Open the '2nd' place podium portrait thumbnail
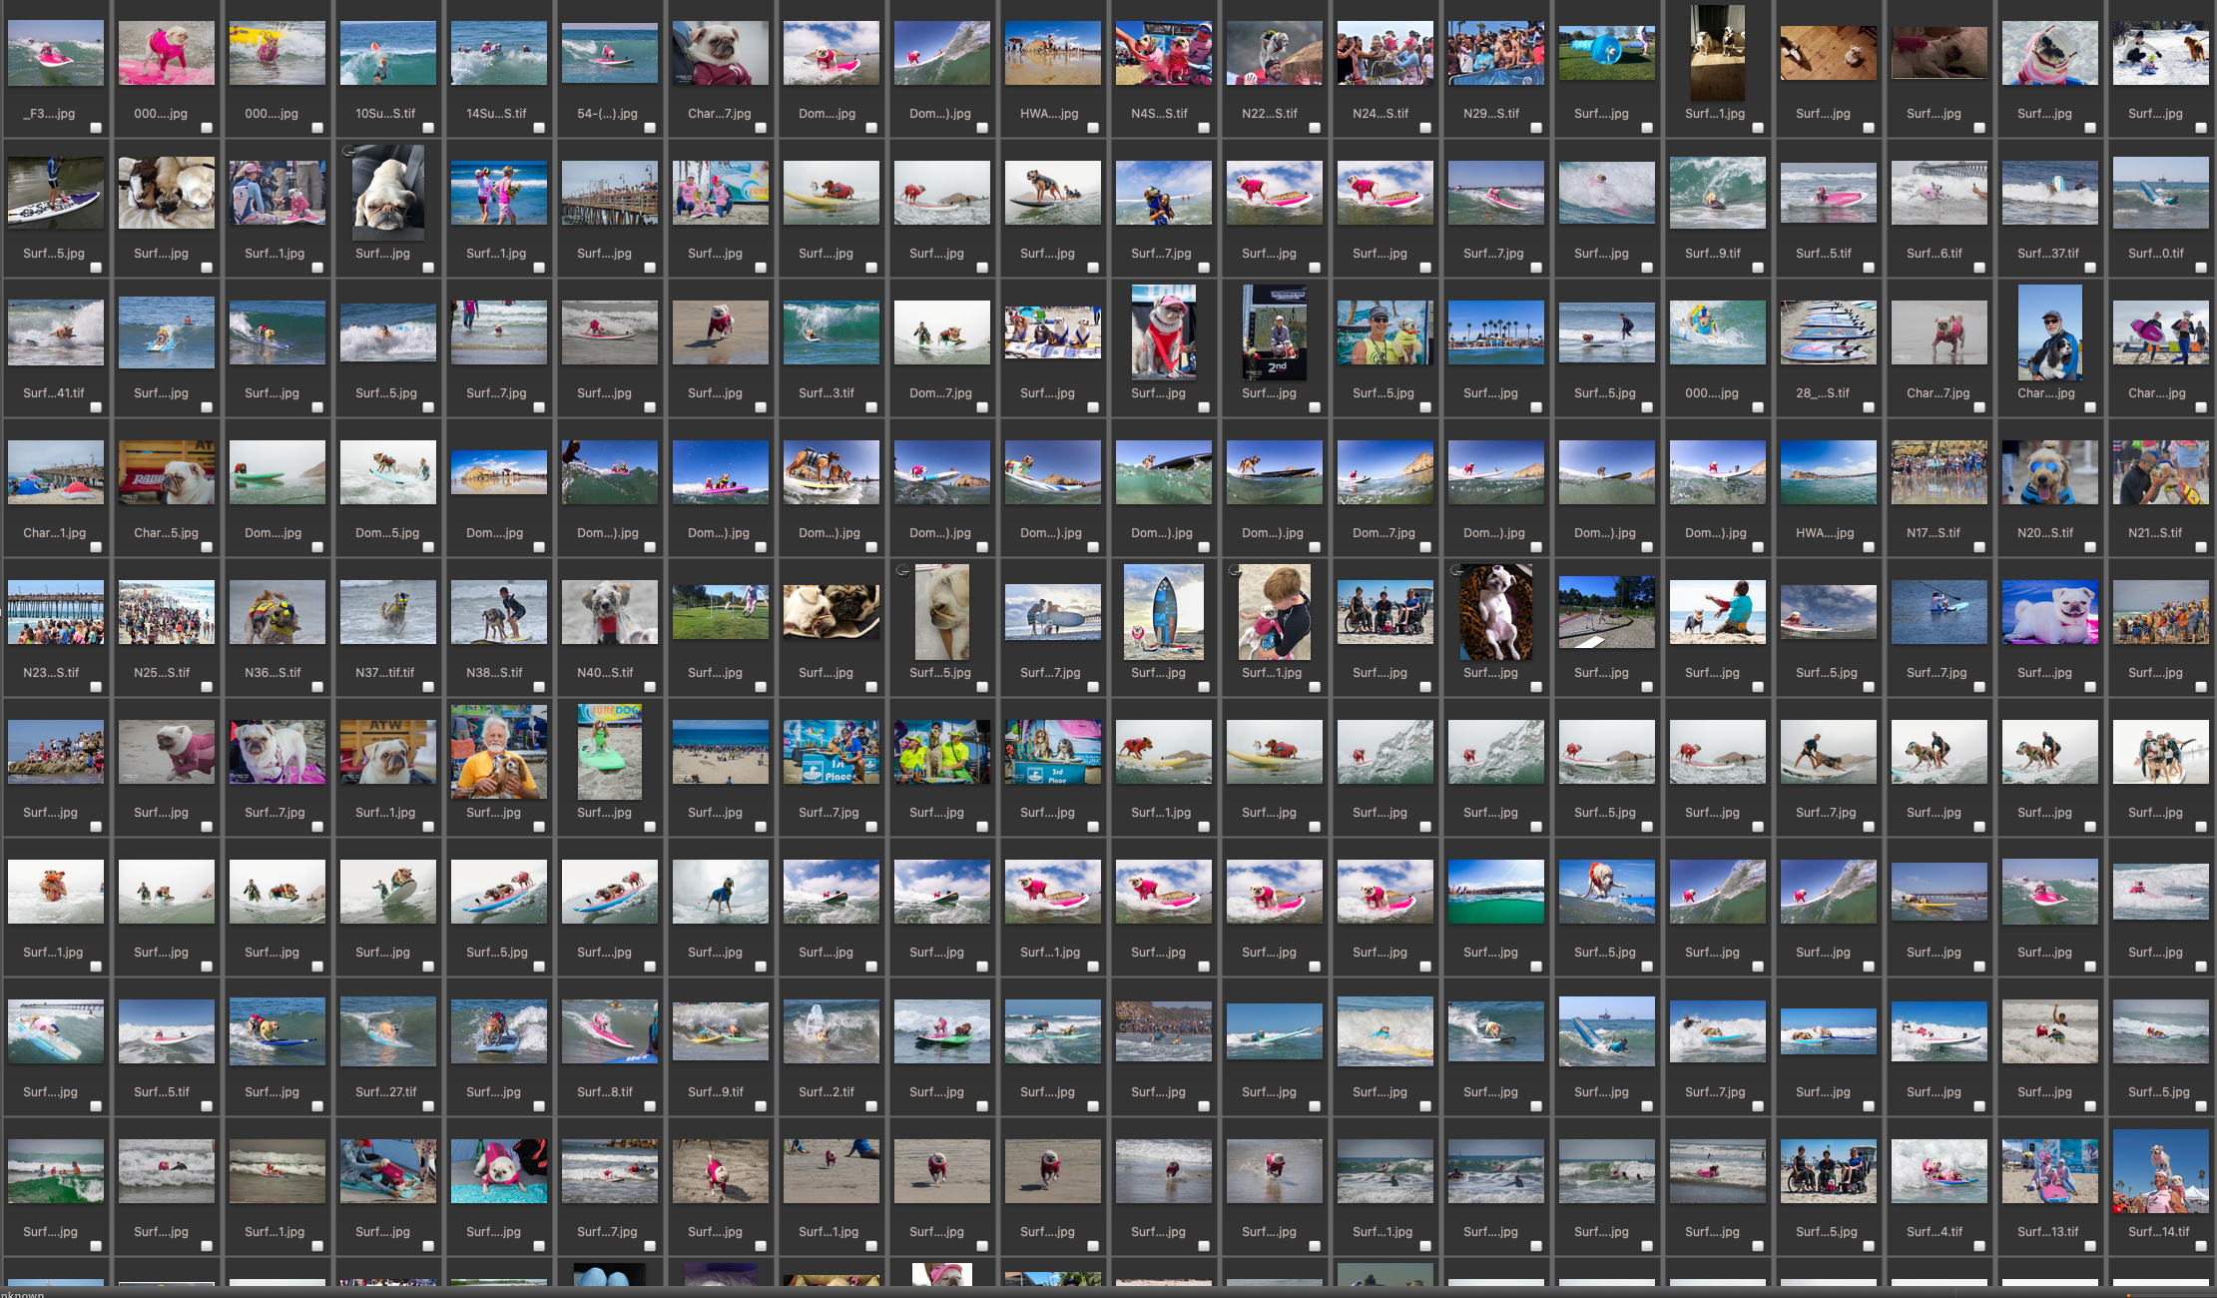This screenshot has width=2217, height=1298. click(x=1274, y=331)
